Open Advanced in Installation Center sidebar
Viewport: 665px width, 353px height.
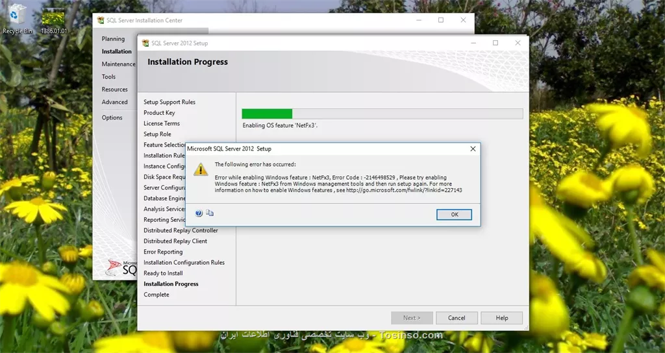click(x=114, y=102)
